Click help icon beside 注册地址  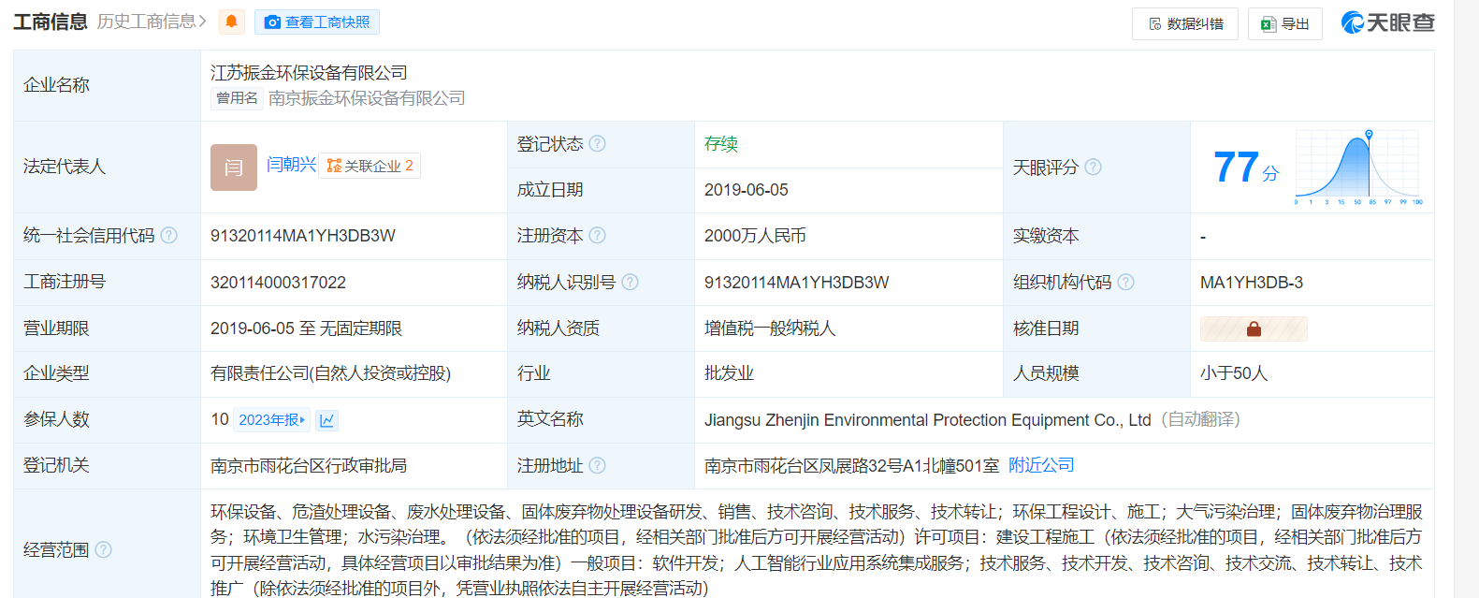598,465
